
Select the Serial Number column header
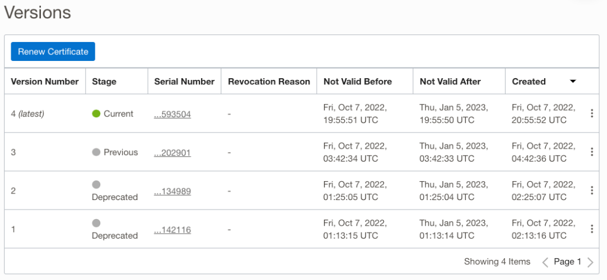[185, 82]
